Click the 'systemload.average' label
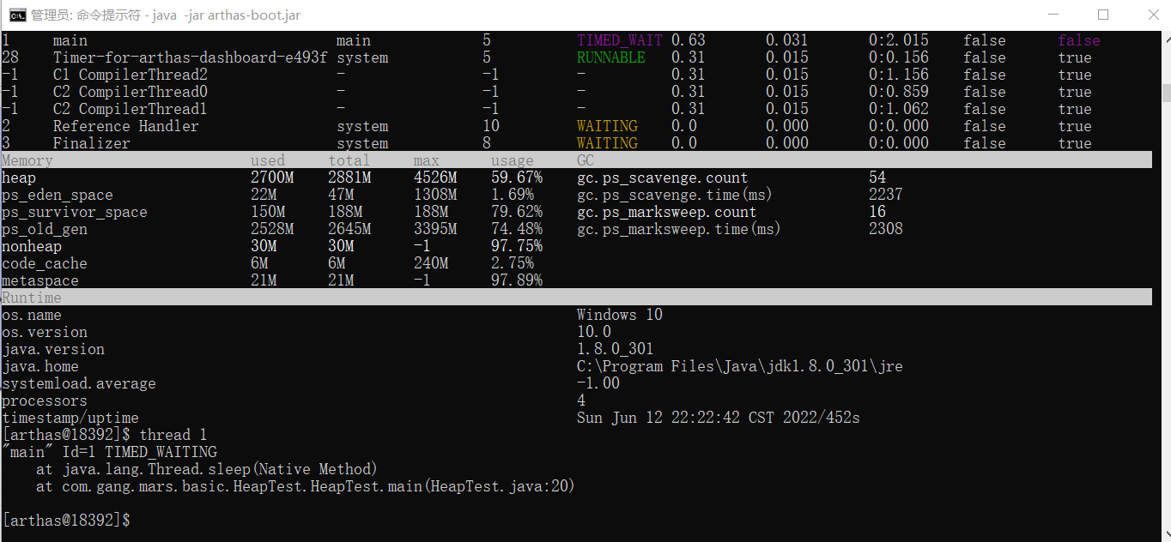This screenshot has width=1171, height=542. tap(79, 383)
